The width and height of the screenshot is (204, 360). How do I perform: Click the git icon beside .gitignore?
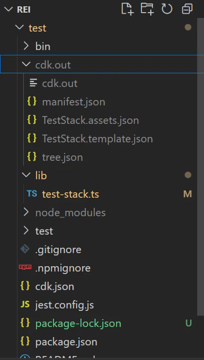tap(25, 249)
